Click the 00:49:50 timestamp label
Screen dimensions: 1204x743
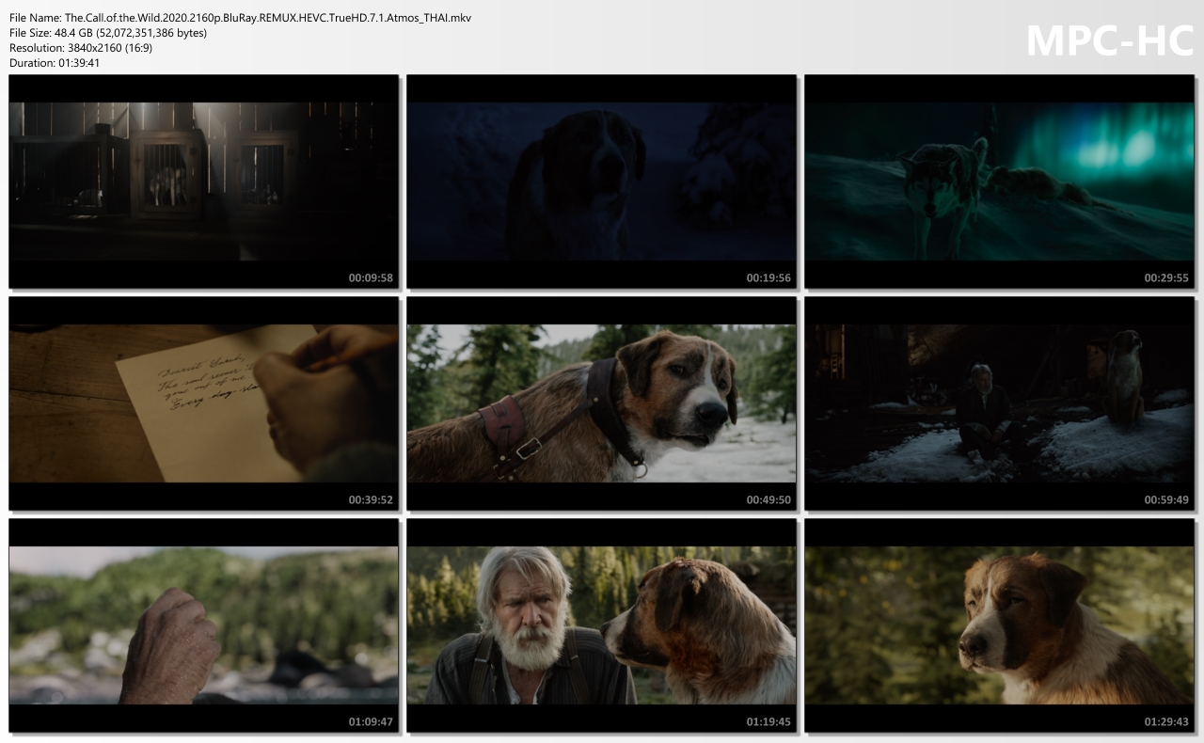pyautogui.click(x=768, y=500)
